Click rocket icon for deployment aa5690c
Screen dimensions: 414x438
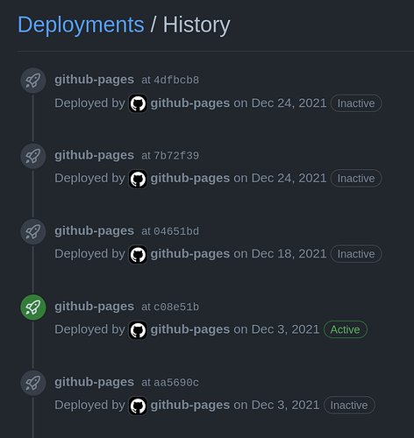33,383
